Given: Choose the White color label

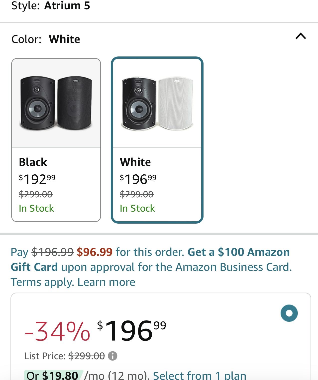Looking at the screenshot, I should [x=135, y=162].
